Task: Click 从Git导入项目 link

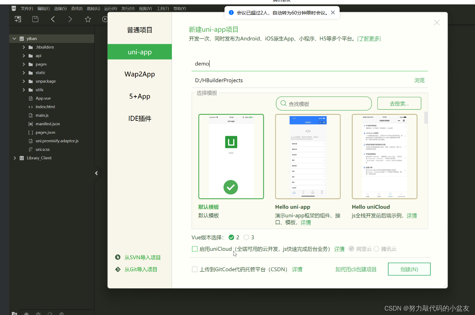Action: click(141, 269)
